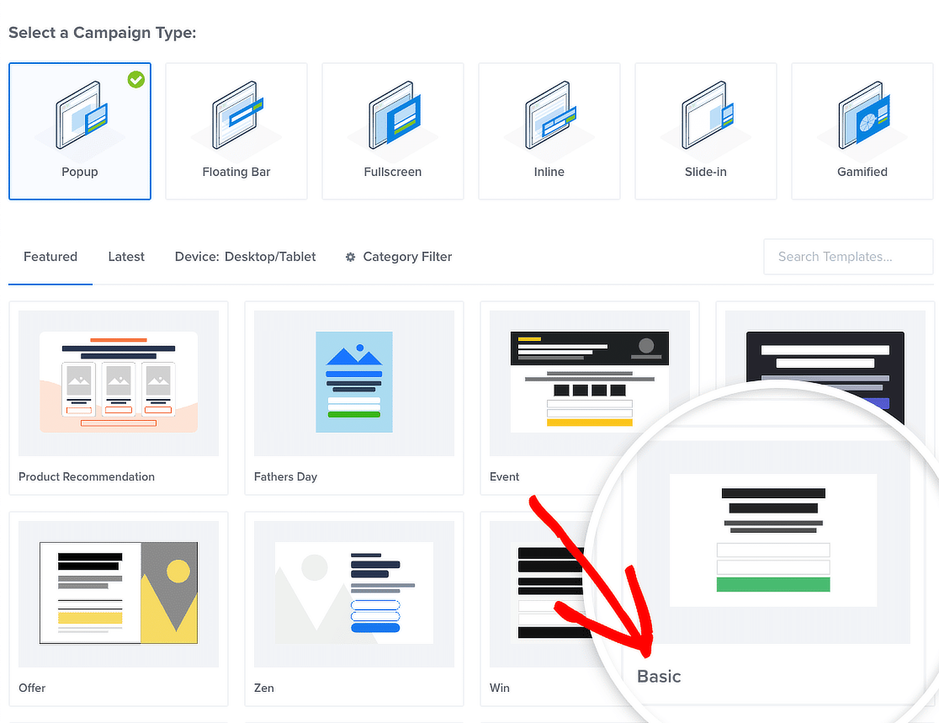Click the Popup label text
The image size is (939, 723).
coord(80,172)
